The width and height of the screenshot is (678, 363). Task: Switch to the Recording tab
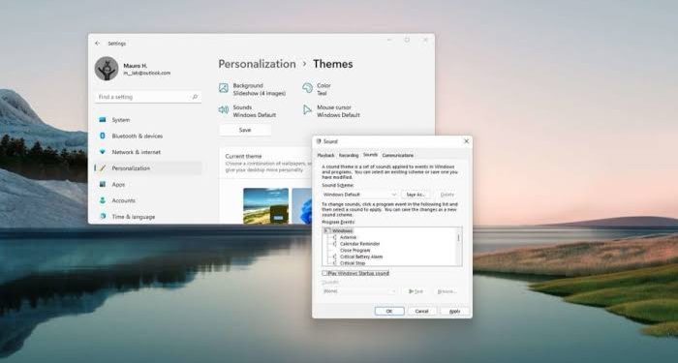pyautogui.click(x=349, y=155)
